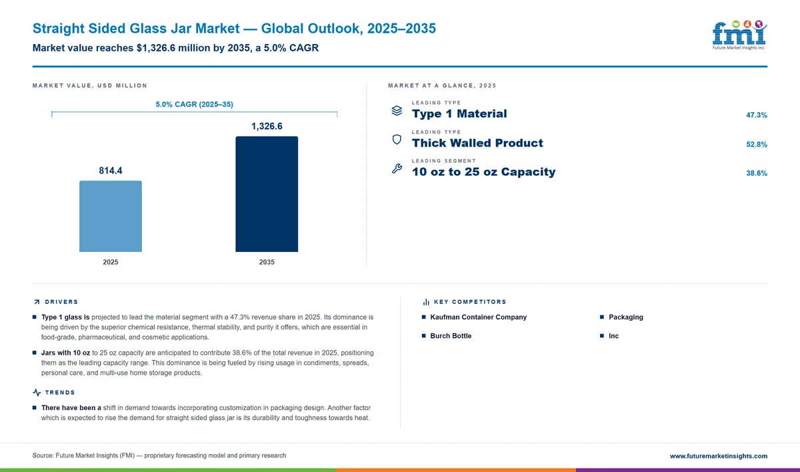Click the pulse icon next to Trends heading
This screenshot has height=472, width=800.
37,393
